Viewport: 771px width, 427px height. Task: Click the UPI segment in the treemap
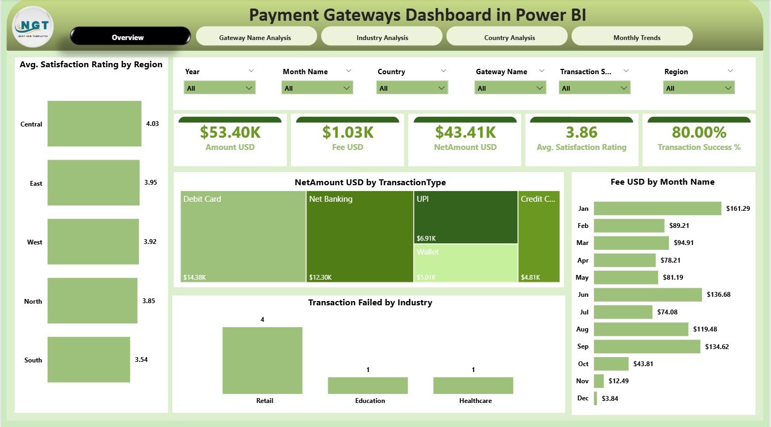(465, 216)
